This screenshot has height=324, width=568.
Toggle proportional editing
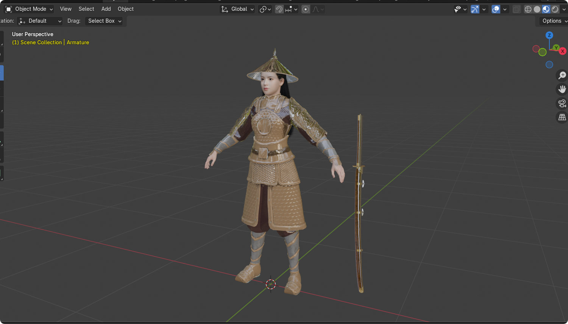pyautogui.click(x=306, y=9)
